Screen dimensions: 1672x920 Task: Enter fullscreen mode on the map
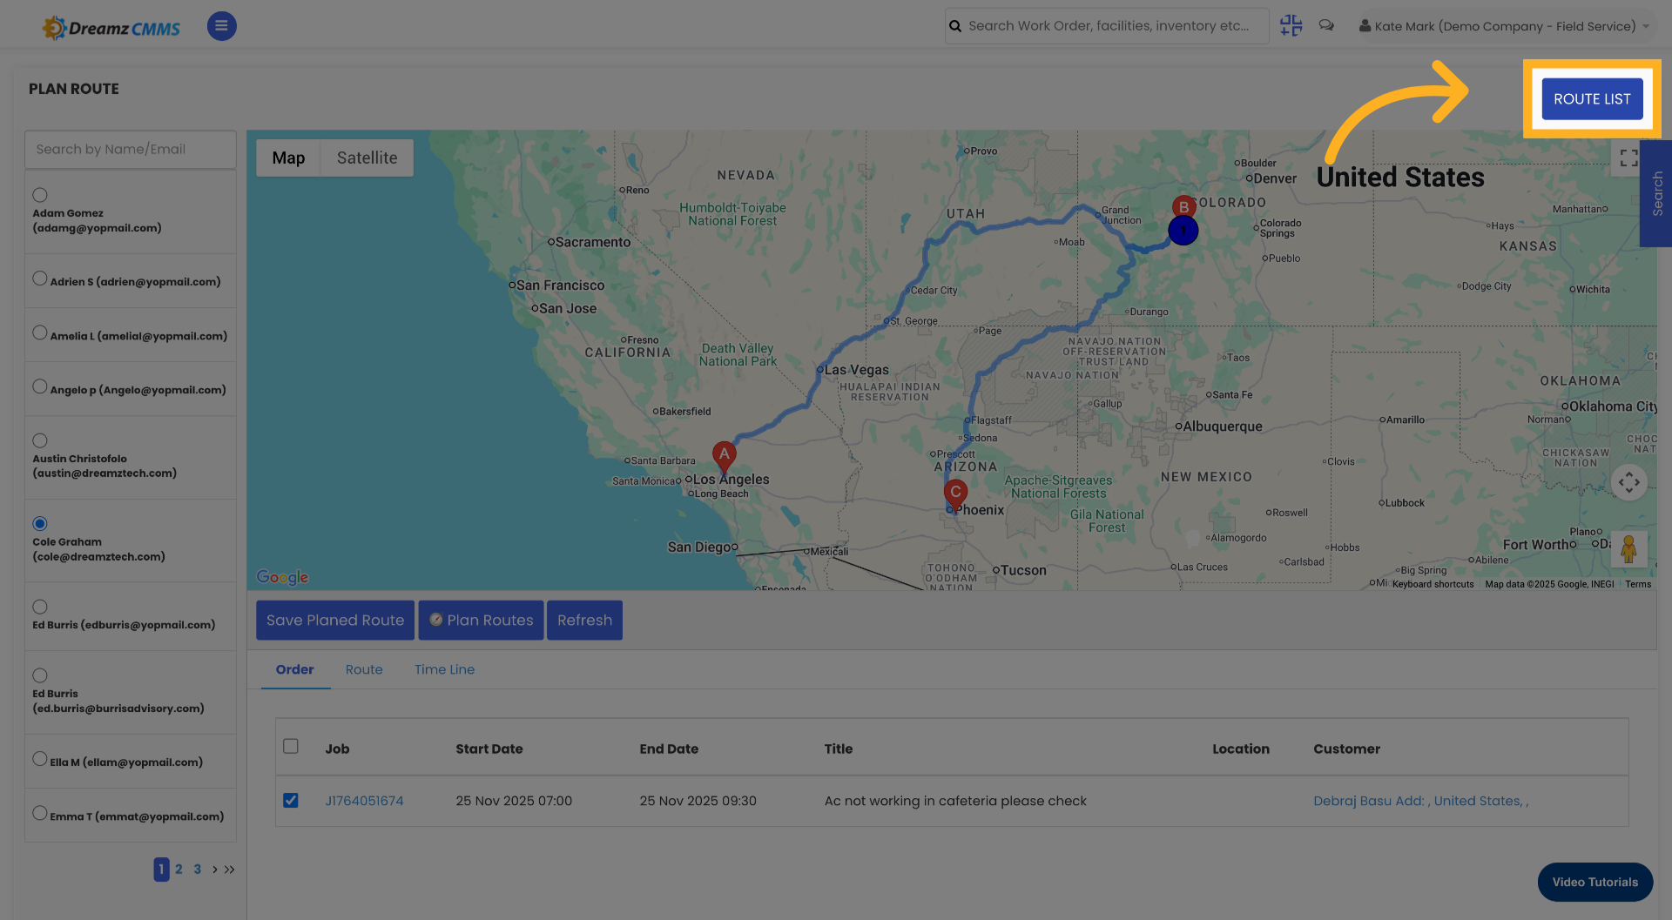point(1628,158)
